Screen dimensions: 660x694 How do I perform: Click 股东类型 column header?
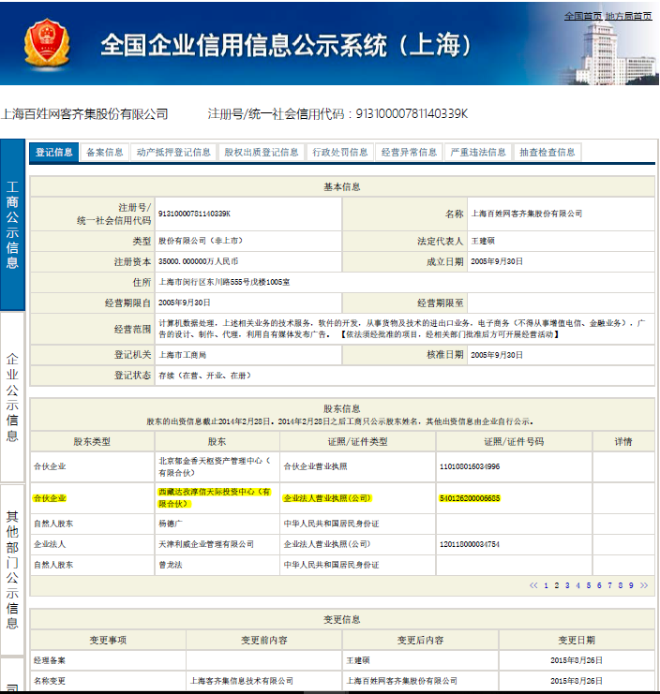(92, 441)
